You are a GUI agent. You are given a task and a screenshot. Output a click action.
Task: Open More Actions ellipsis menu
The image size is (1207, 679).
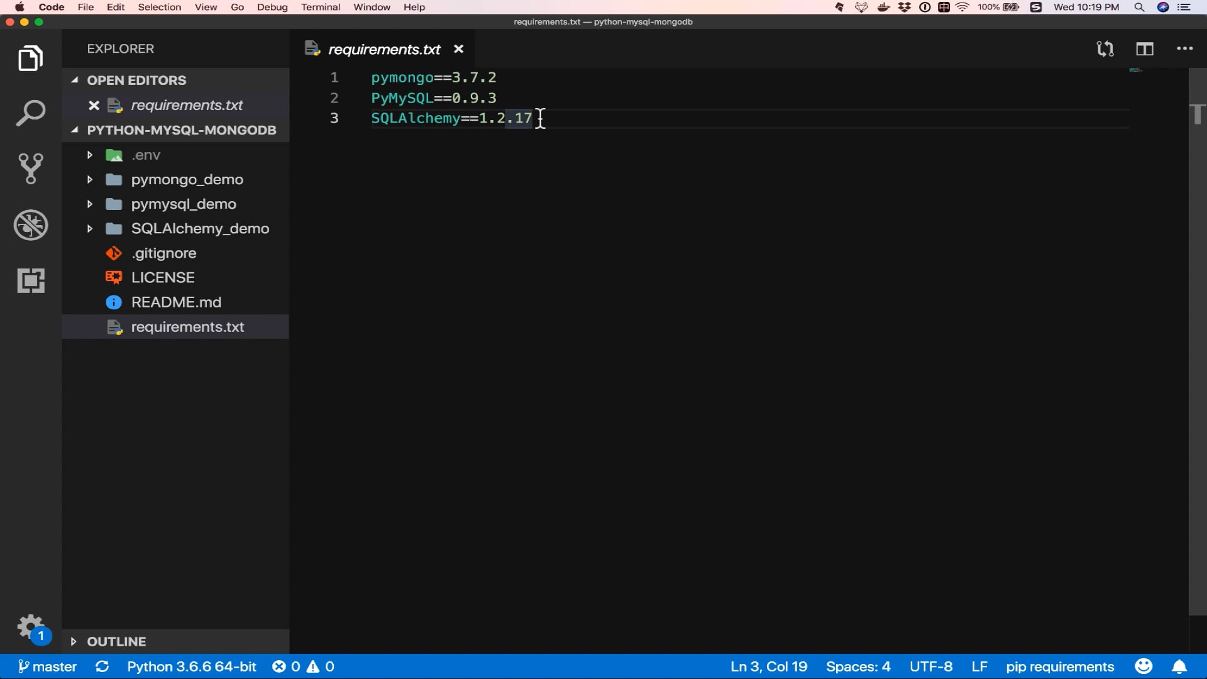1184,49
